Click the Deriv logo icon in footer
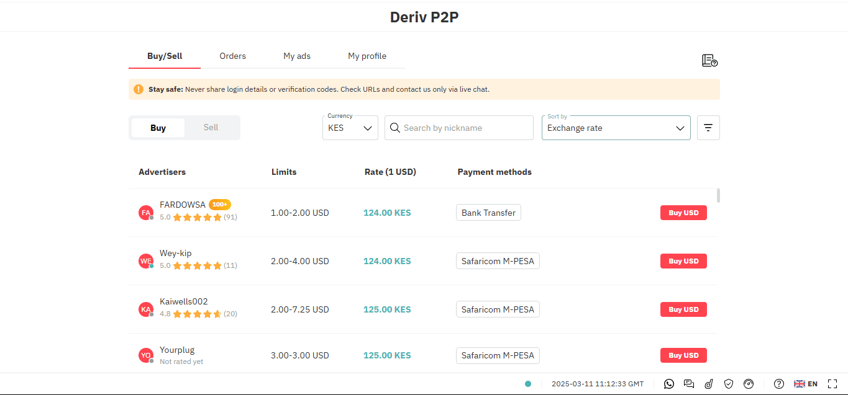This screenshot has height=395, width=848. 709,384
